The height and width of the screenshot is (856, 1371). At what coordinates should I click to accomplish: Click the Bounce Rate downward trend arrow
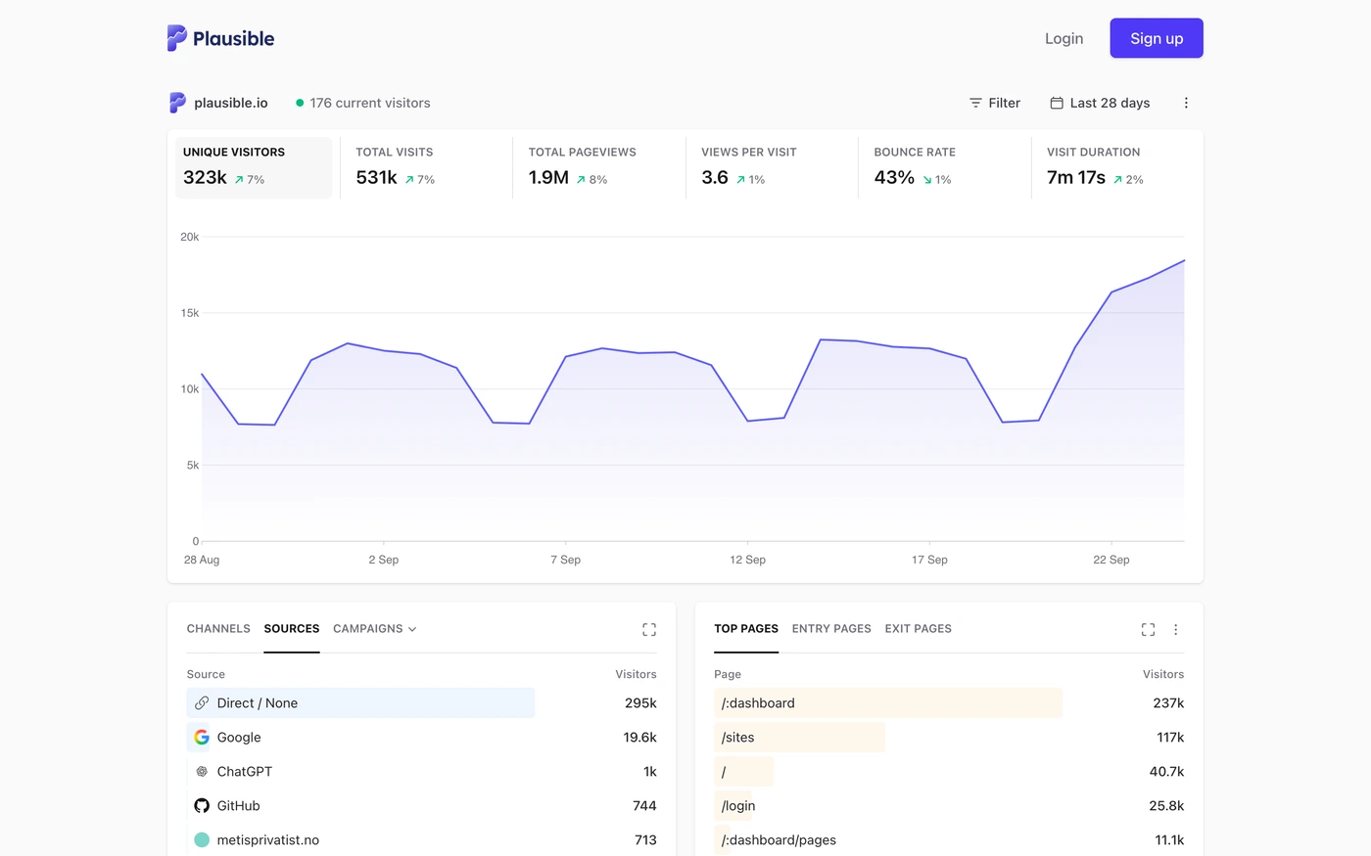coord(927,180)
